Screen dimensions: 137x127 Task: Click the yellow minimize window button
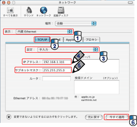click(9, 2)
